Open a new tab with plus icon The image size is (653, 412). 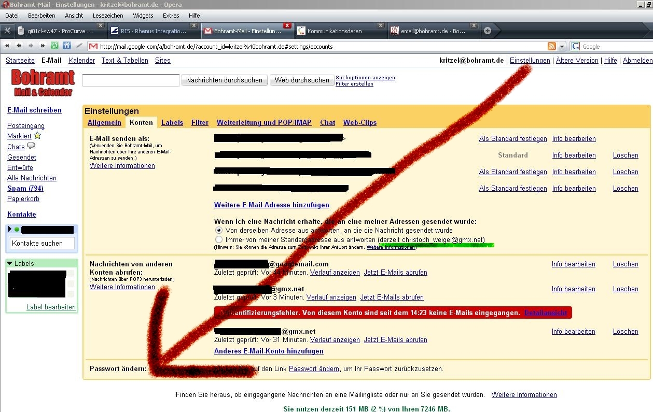(x=487, y=31)
